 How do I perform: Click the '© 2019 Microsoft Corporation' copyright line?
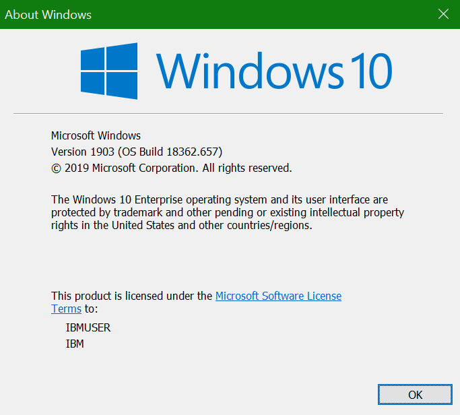(171, 168)
